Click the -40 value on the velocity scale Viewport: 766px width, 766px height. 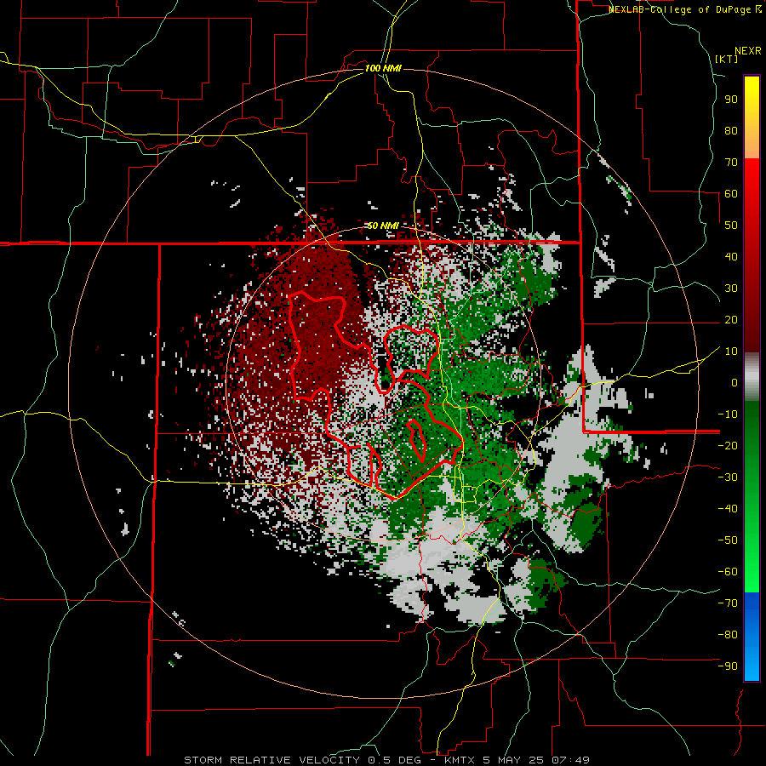728,509
